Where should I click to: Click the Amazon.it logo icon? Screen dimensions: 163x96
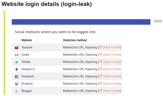17,69
